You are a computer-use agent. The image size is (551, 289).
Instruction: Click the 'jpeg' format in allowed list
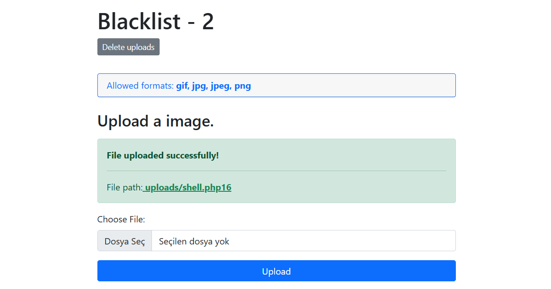(x=220, y=86)
